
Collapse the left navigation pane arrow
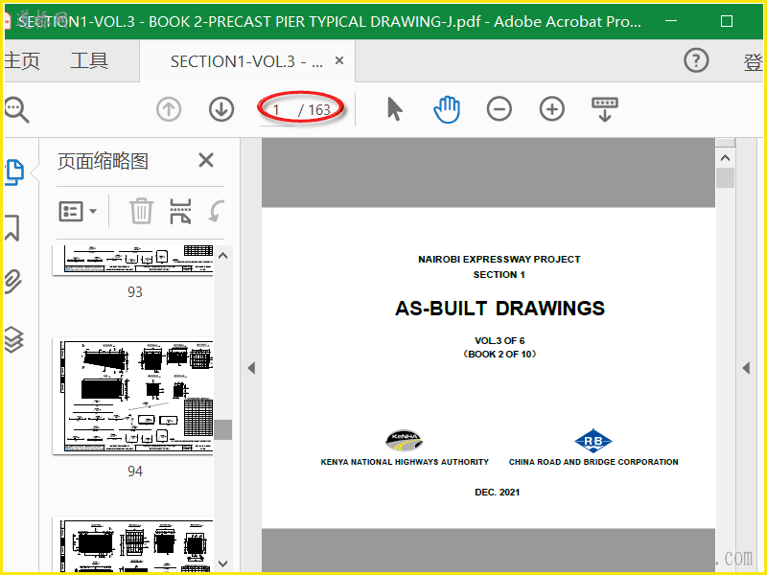(251, 368)
